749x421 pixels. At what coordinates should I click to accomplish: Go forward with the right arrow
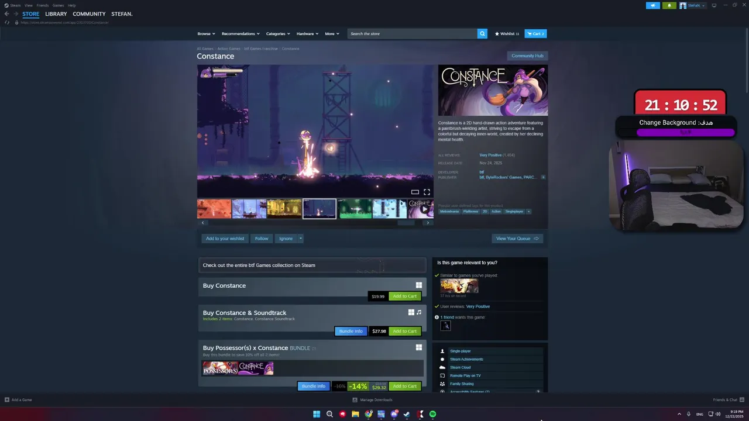click(x=16, y=14)
